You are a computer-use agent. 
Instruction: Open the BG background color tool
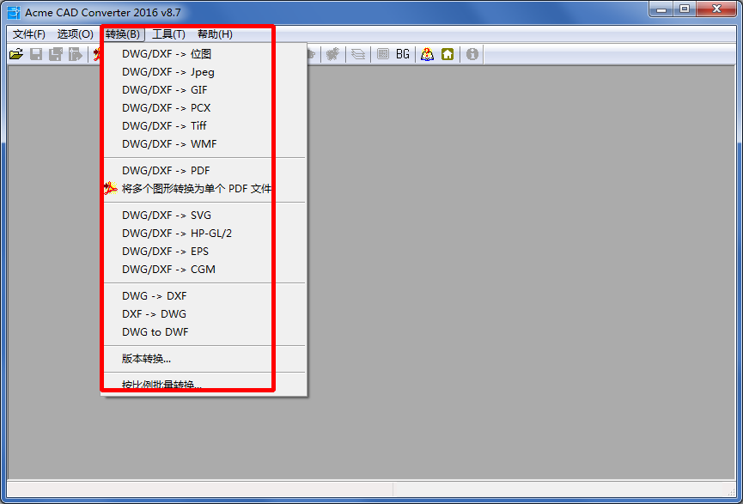pyautogui.click(x=402, y=53)
